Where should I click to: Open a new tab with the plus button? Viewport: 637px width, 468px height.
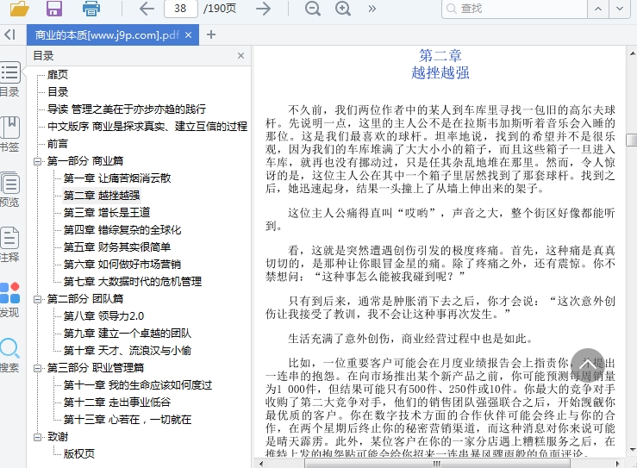(211, 34)
